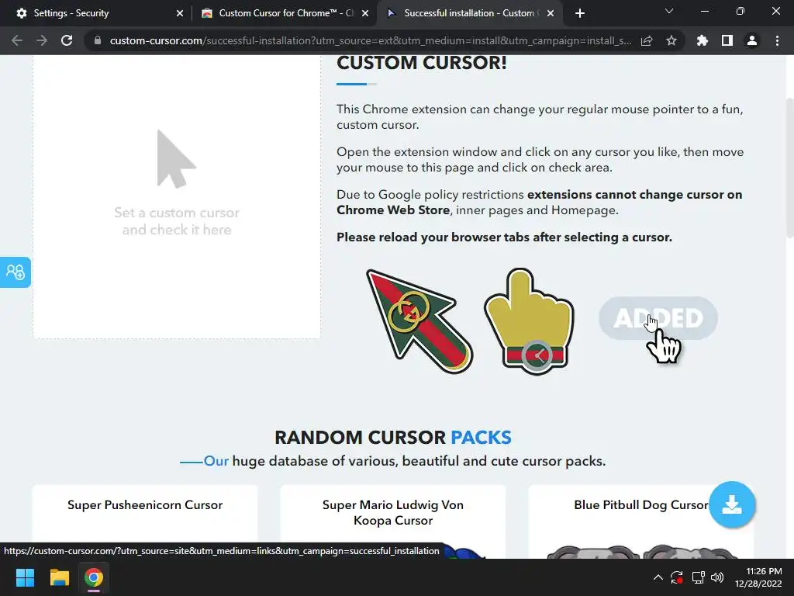This screenshot has width=794, height=596.
Task: Go back to the previous page
Action: [x=17, y=40]
